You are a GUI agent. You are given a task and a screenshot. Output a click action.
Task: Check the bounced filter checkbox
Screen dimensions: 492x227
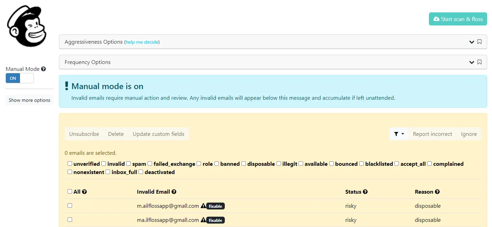[x=332, y=164]
